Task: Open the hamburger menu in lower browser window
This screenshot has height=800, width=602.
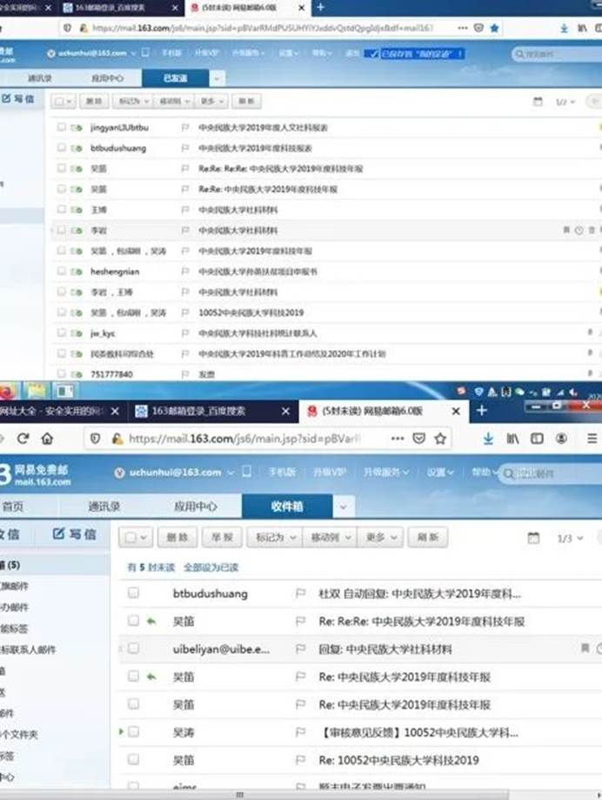Action: [x=592, y=438]
